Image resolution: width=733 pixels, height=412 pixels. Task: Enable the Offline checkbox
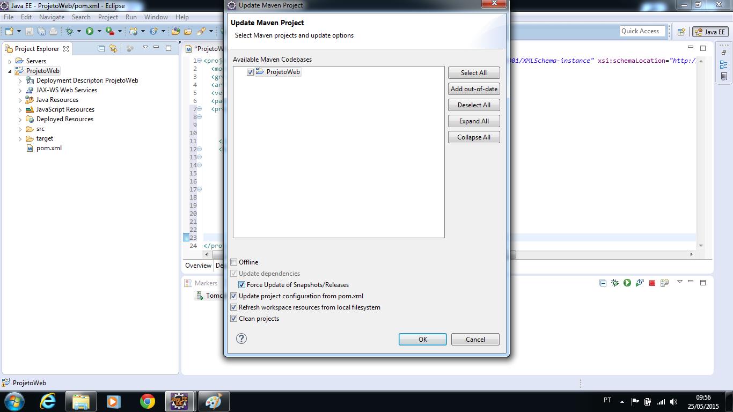(x=234, y=262)
